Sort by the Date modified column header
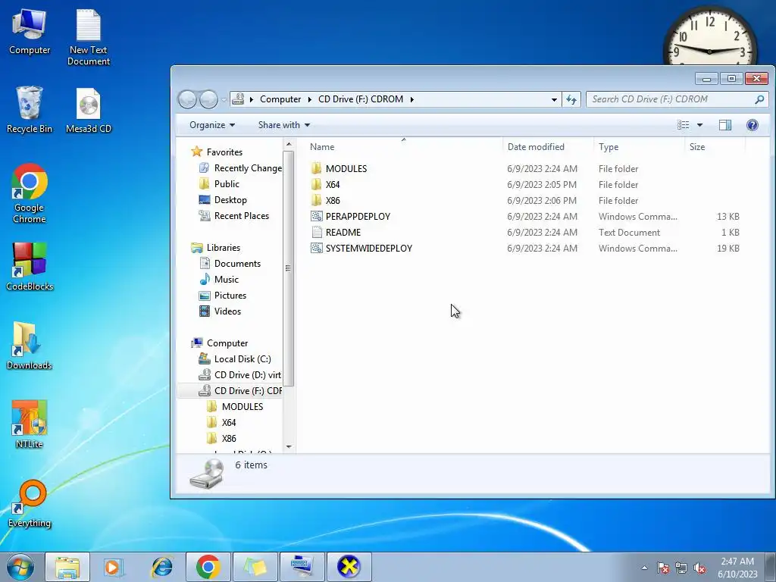The height and width of the screenshot is (582, 776). (x=549, y=147)
